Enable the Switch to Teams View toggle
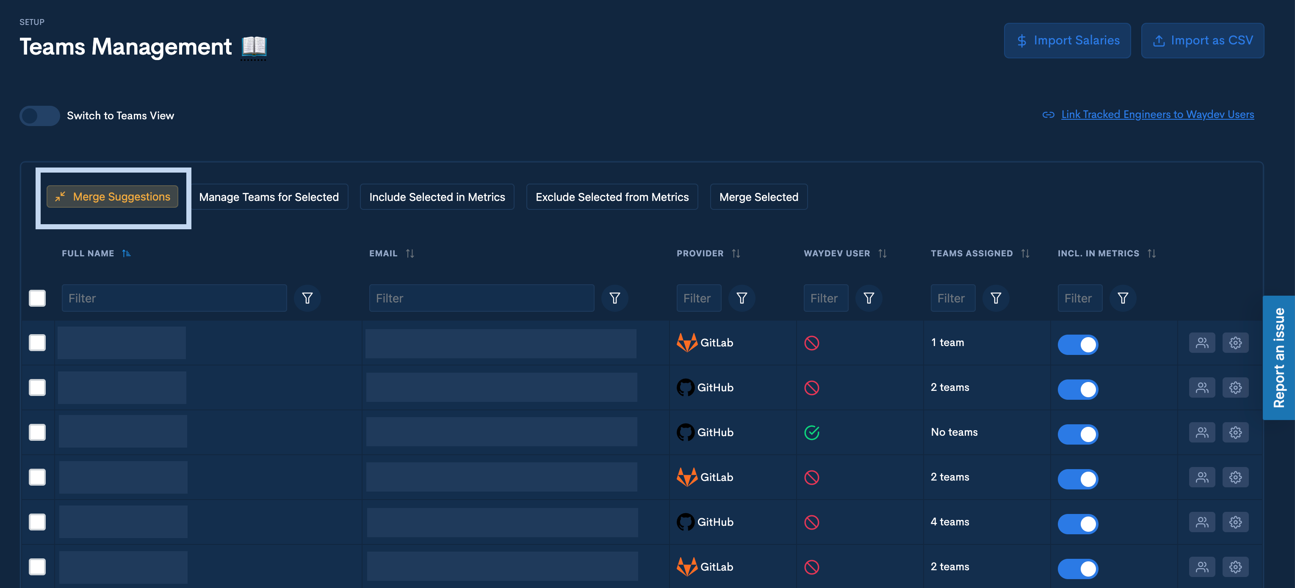Image resolution: width=1295 pixels, height=588 pixels. coord(40,116)
